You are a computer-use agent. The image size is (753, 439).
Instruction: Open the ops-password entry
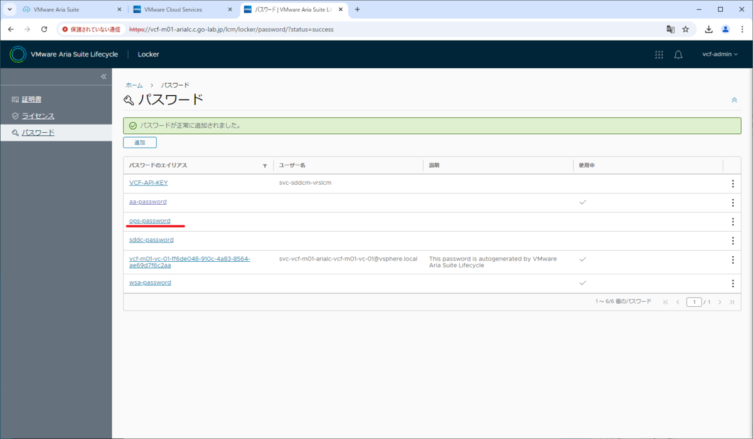pos(149,220)
